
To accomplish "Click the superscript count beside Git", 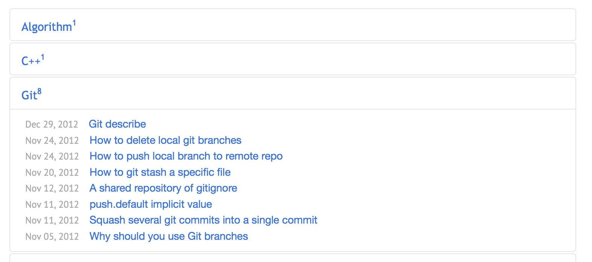I will (x=39, y=91).
